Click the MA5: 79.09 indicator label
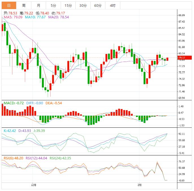This screenshot has width=194, height=191. (x=13, y=17)
